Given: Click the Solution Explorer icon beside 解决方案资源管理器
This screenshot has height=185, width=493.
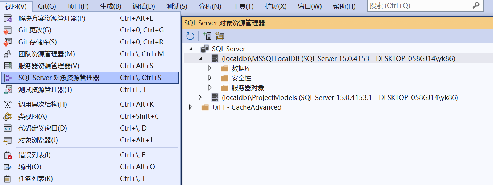Looking at the screenshot, I should coord(8,18).
